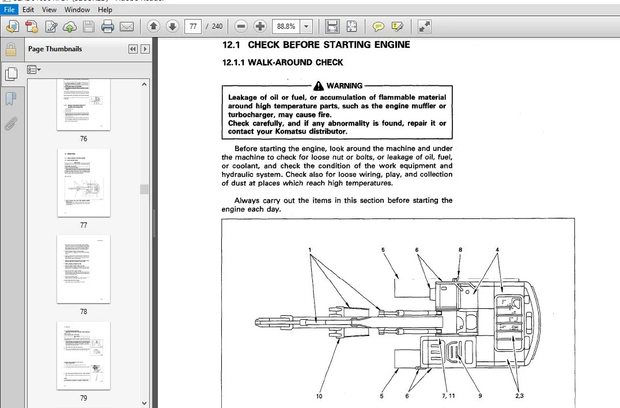Image resolution: width=620 pixels, height=408 pixels.
Task: Click the total page count '240'
Action: [x=217, y=27]
